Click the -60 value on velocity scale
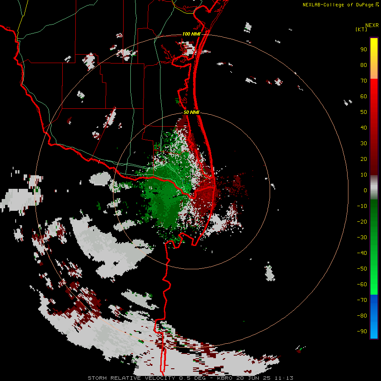Viewport: 381px width, 381px height. tap(362, 284)
